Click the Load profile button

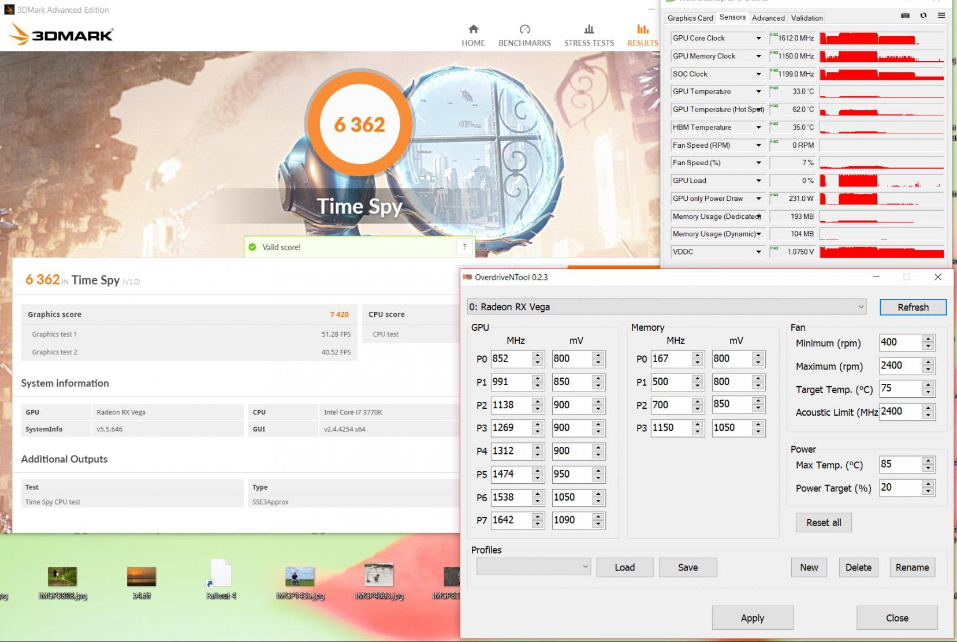coord(624,568)
